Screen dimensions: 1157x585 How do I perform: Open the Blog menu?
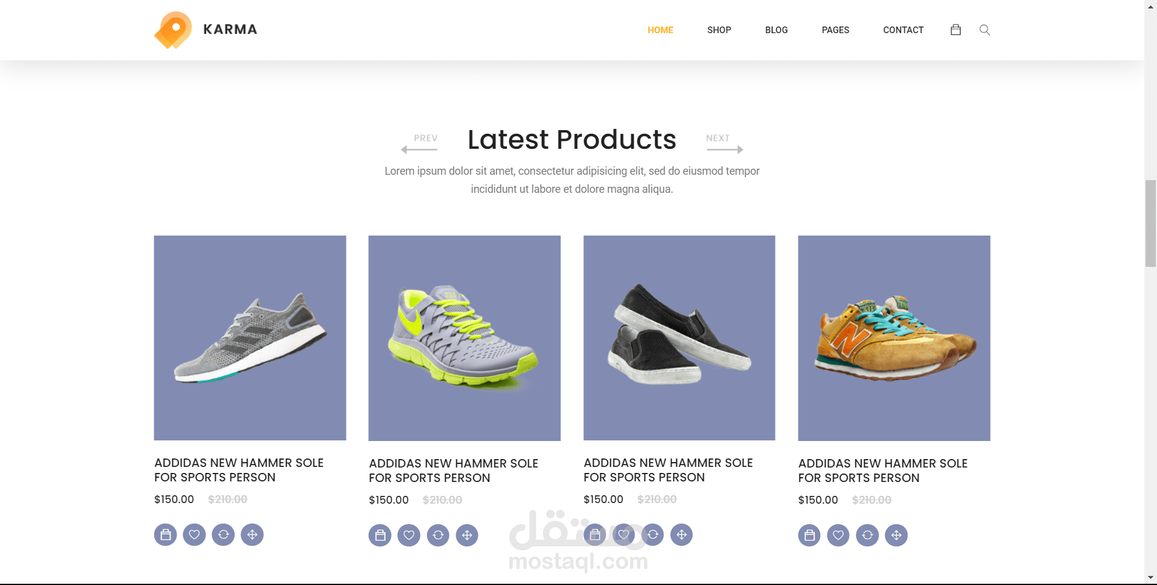click(776, 30)
